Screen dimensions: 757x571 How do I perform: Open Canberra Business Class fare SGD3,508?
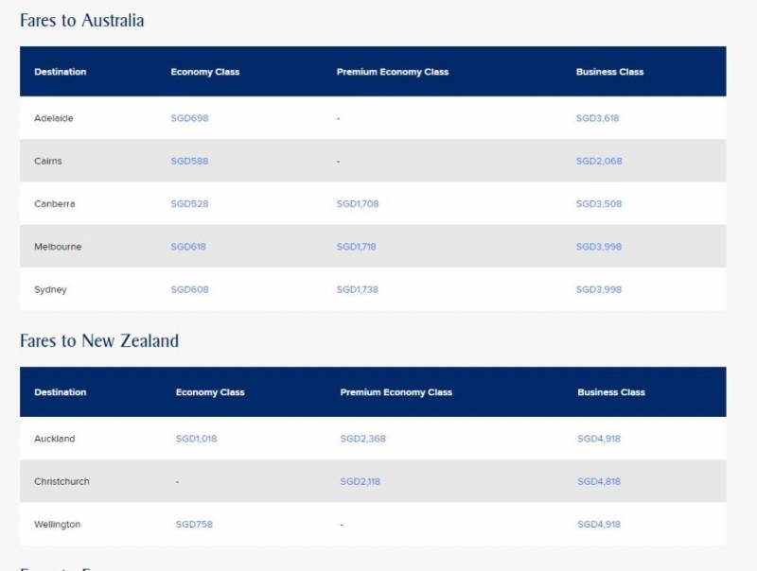tap(599, 204)
